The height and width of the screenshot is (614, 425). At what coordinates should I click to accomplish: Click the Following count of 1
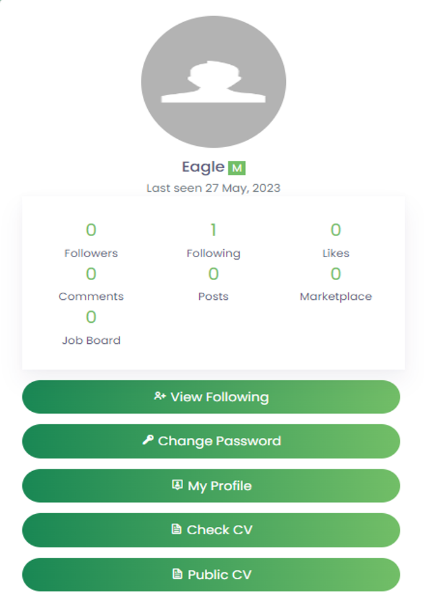(213, 230)
